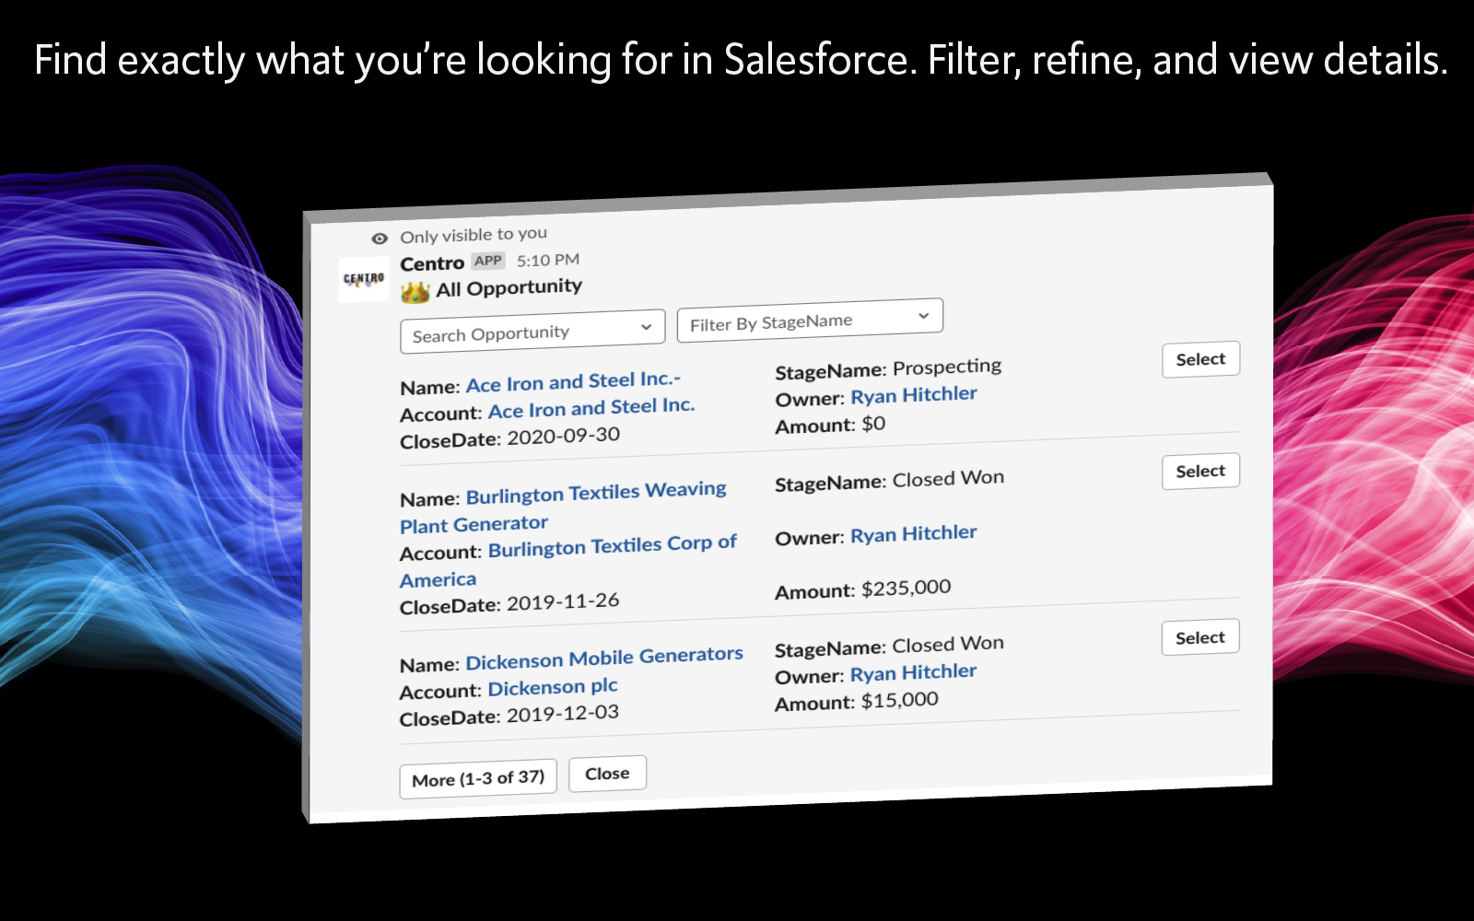Open the Search Opportunity dropdown
Screen dimensions: 1474x921
coord(532,332)
